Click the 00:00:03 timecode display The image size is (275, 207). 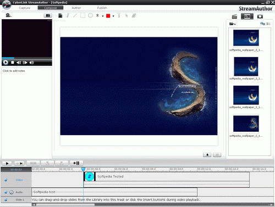coord(16,170)
